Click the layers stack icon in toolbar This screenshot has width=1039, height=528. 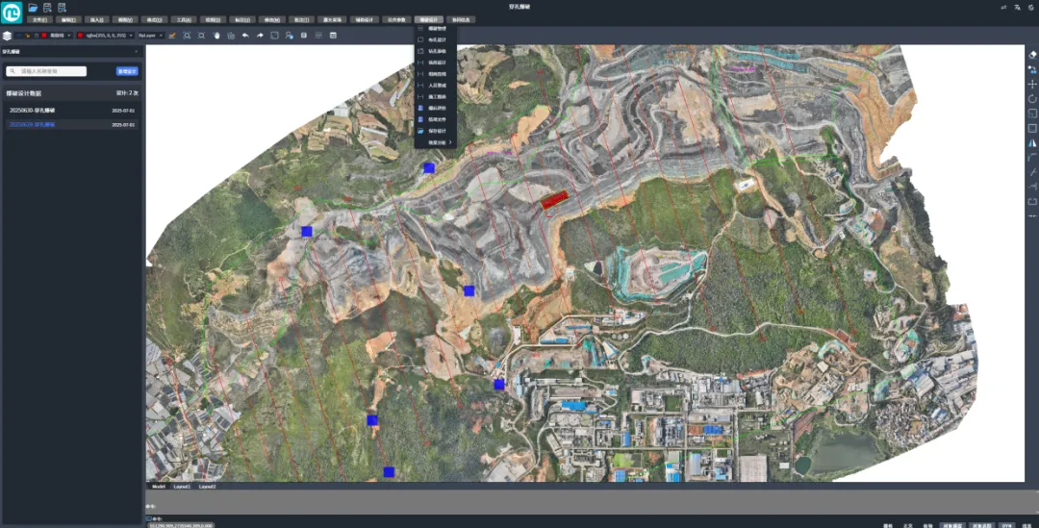point(8,36)
